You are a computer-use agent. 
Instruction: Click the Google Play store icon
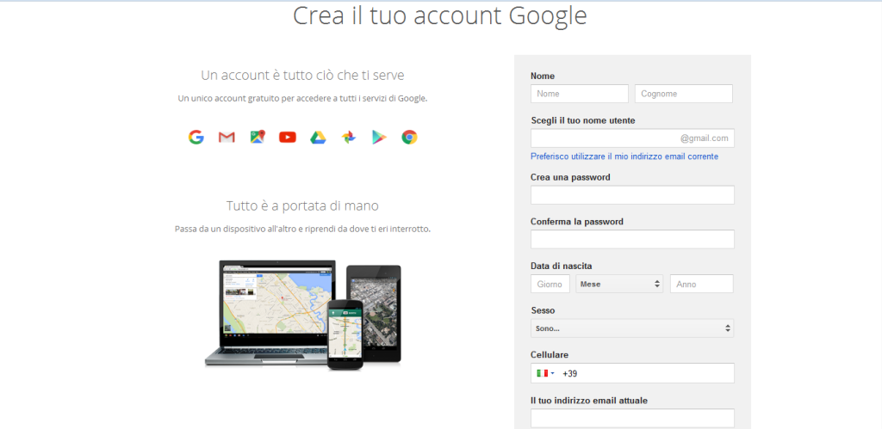pyautogui.click(x=378, y=137)
